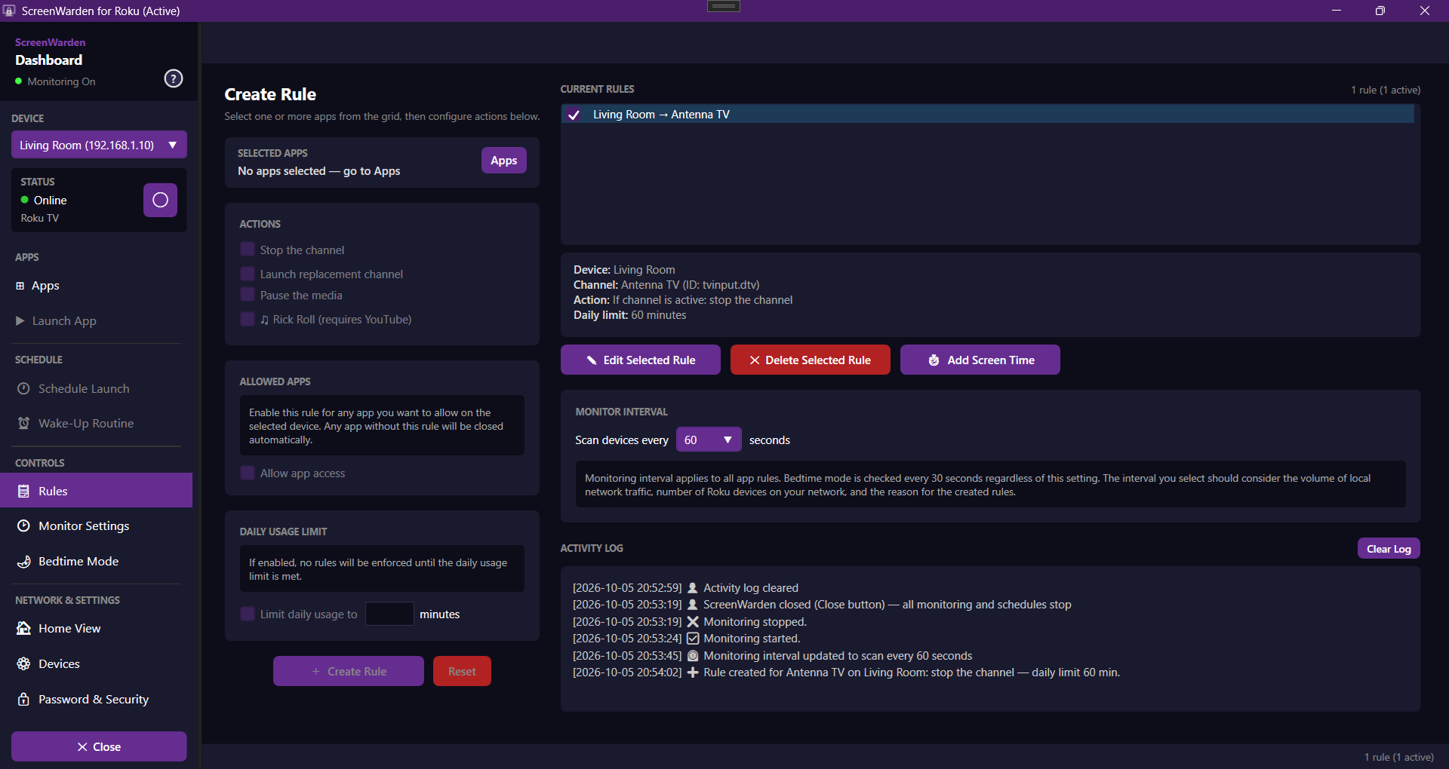
Task: Clear the activity log with Clear Log
Action: click(1389, 549)
